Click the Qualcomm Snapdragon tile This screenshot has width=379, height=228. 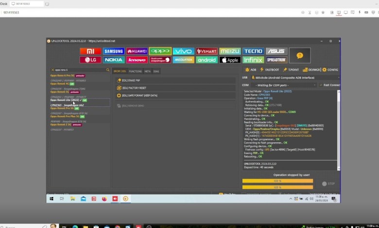click(160, 60)
